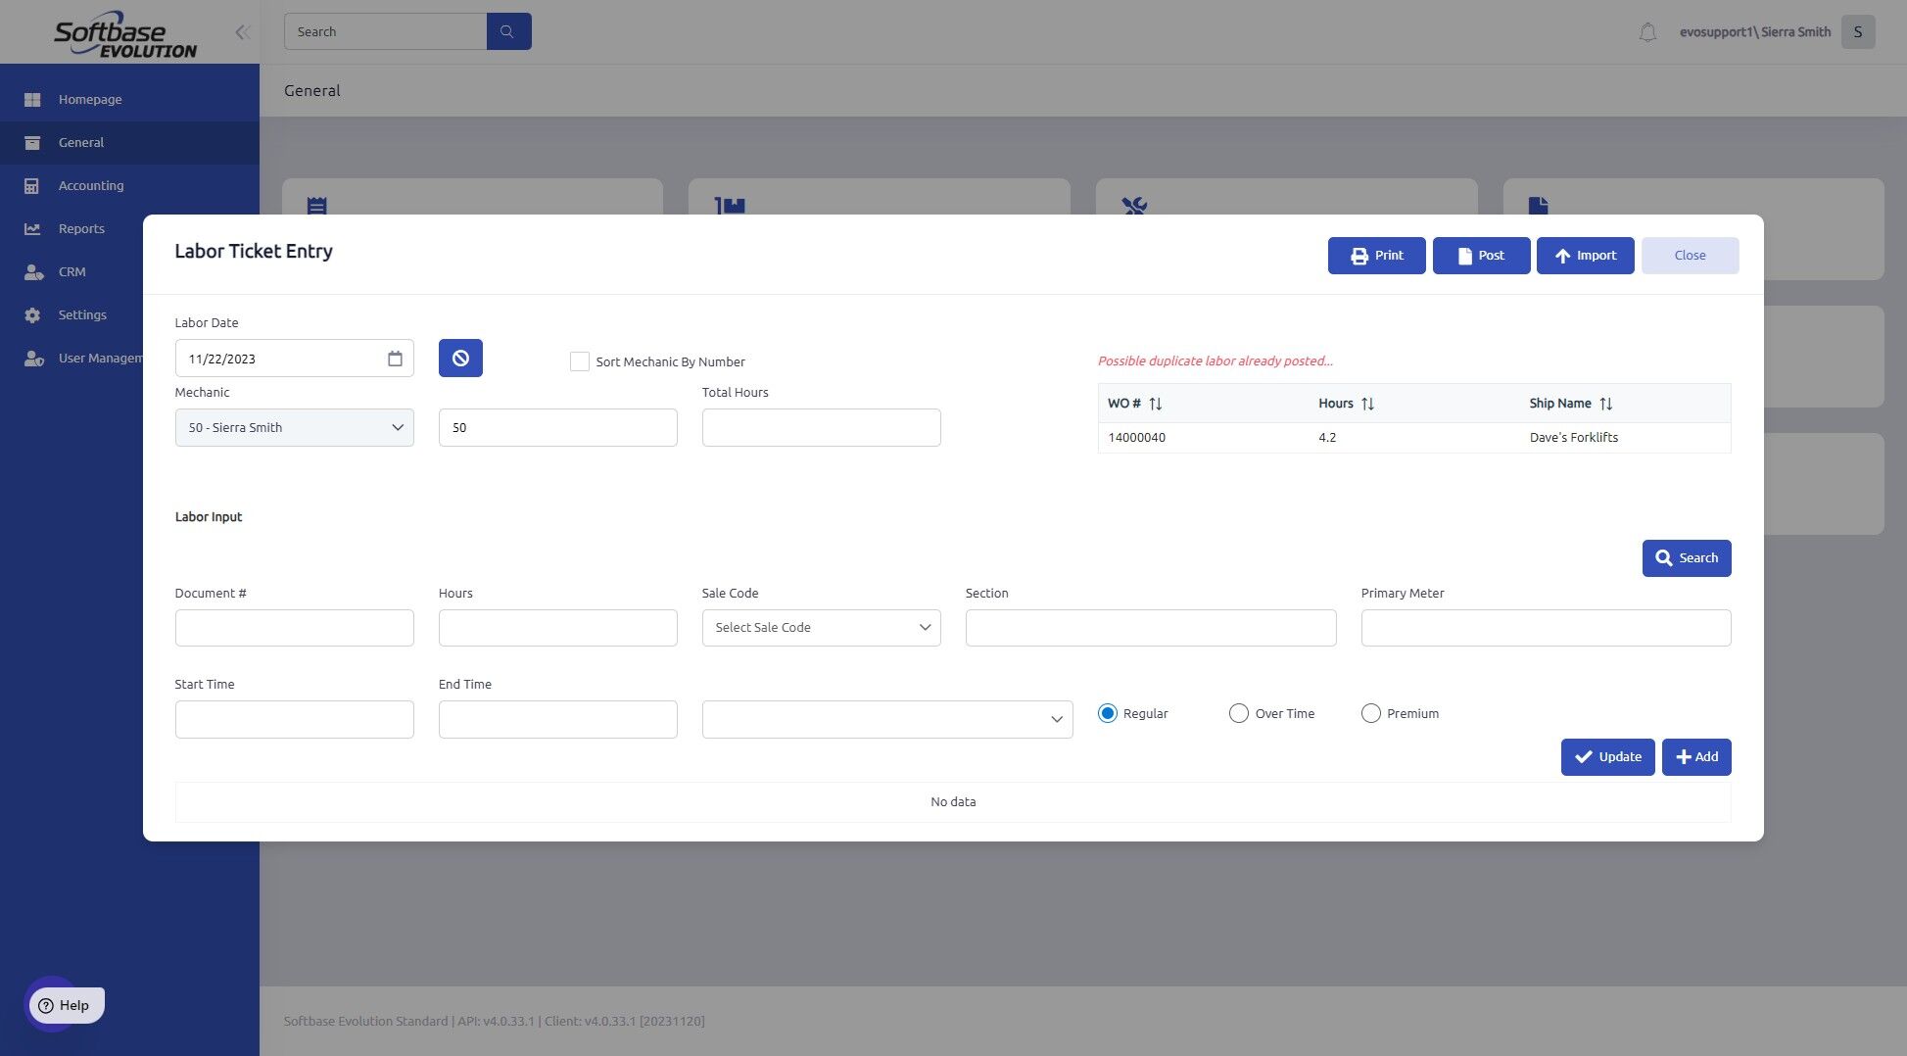Click the Start Time field
The width and height of the screenshot is (1907, 1056).
tap(295, 719)
